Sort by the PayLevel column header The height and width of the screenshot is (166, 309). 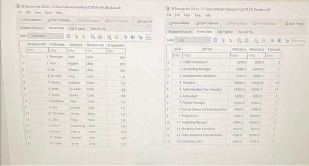[x=274, y=49]
